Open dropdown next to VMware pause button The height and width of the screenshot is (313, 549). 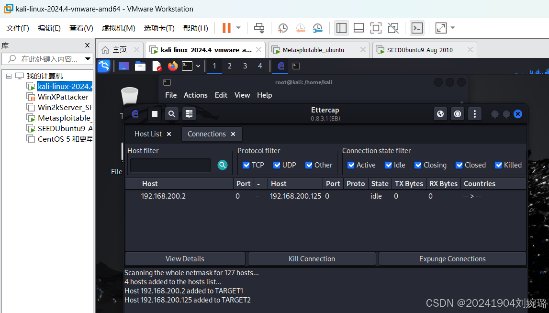click(238, 28)
